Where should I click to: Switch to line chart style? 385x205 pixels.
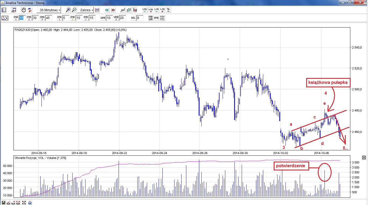tap(123, 10)
